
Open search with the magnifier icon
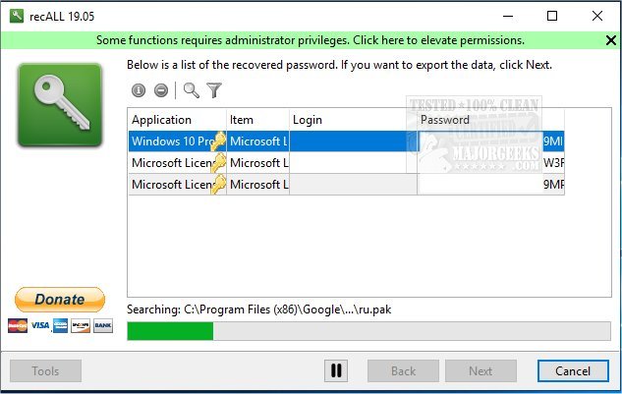pyautogui.click(x=192, y=90)
